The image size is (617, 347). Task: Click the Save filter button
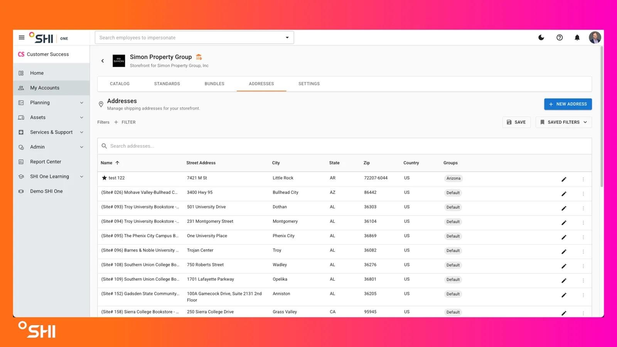click(x=516, y=122)
